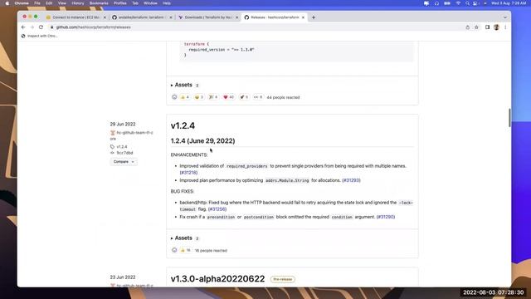Viewport: 531px width, 299px height.
Task: Open pull request #31293 link
Action: point(351,180)
